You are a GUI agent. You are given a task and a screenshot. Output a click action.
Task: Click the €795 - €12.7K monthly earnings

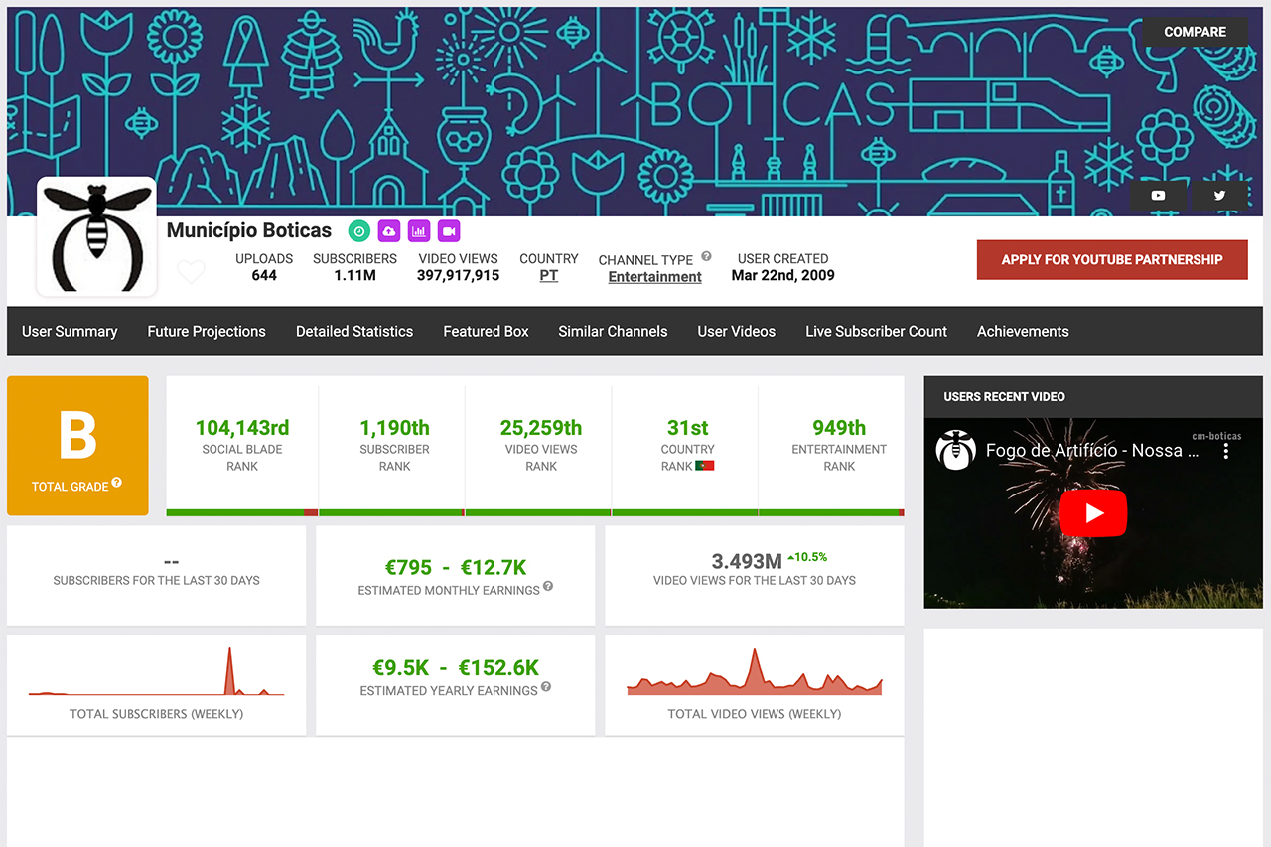click(456, 567)
